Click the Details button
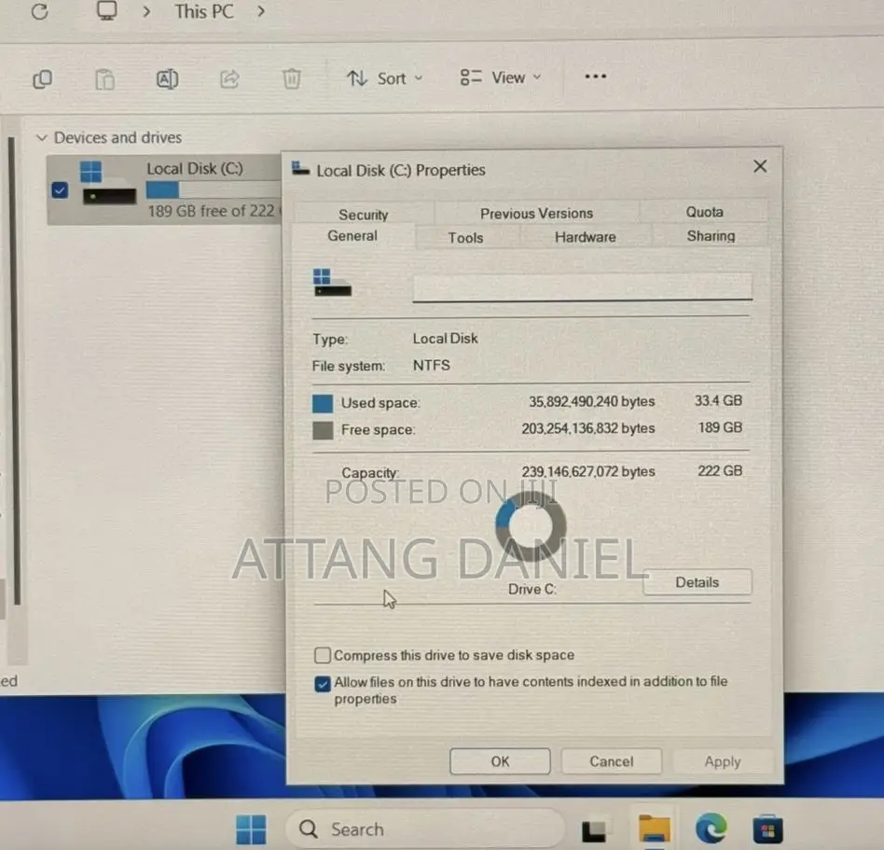The image size is (884, 850). click(x=697, y=582)
